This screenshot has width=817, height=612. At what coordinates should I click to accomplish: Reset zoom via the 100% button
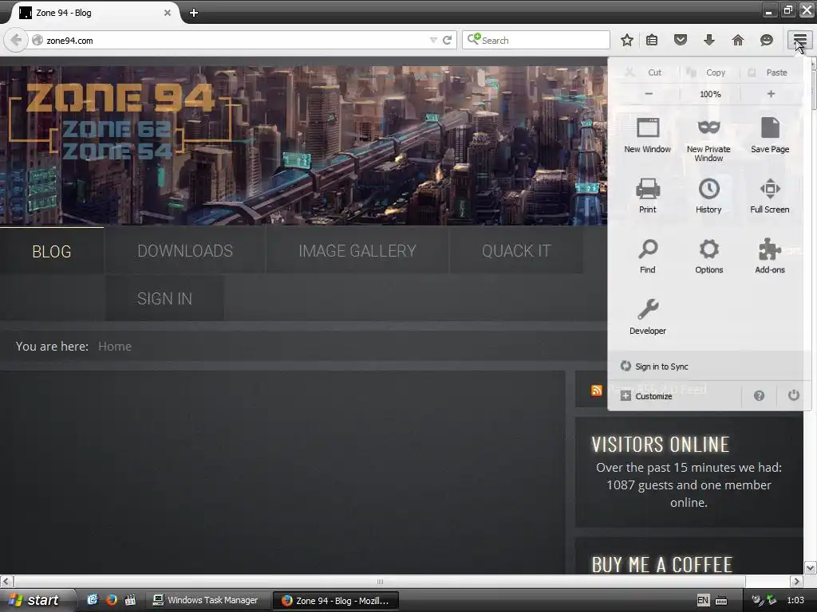click(709, 94)
